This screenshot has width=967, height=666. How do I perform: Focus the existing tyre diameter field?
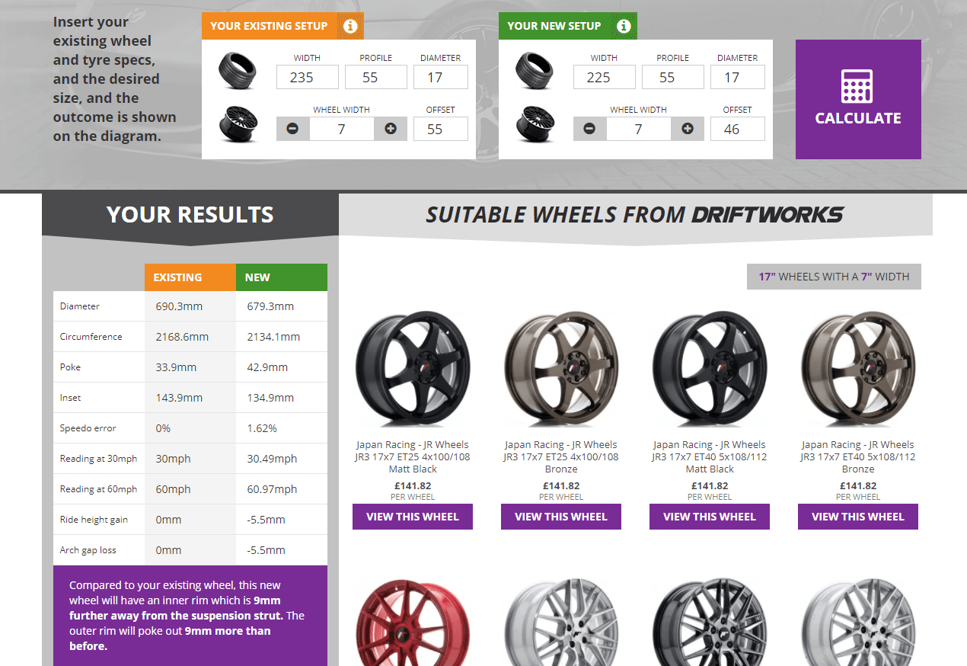441,77
